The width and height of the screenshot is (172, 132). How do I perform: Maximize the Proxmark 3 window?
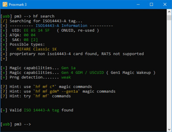151,4
